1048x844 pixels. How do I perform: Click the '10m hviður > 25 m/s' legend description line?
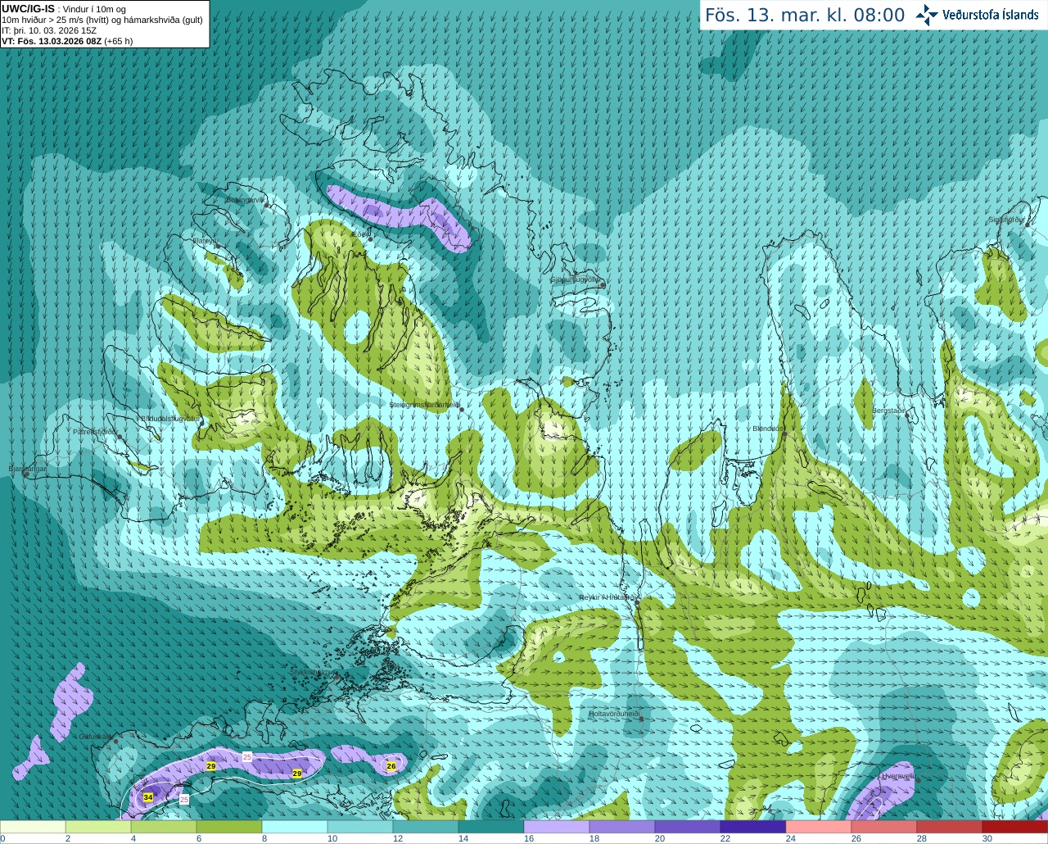102,20
